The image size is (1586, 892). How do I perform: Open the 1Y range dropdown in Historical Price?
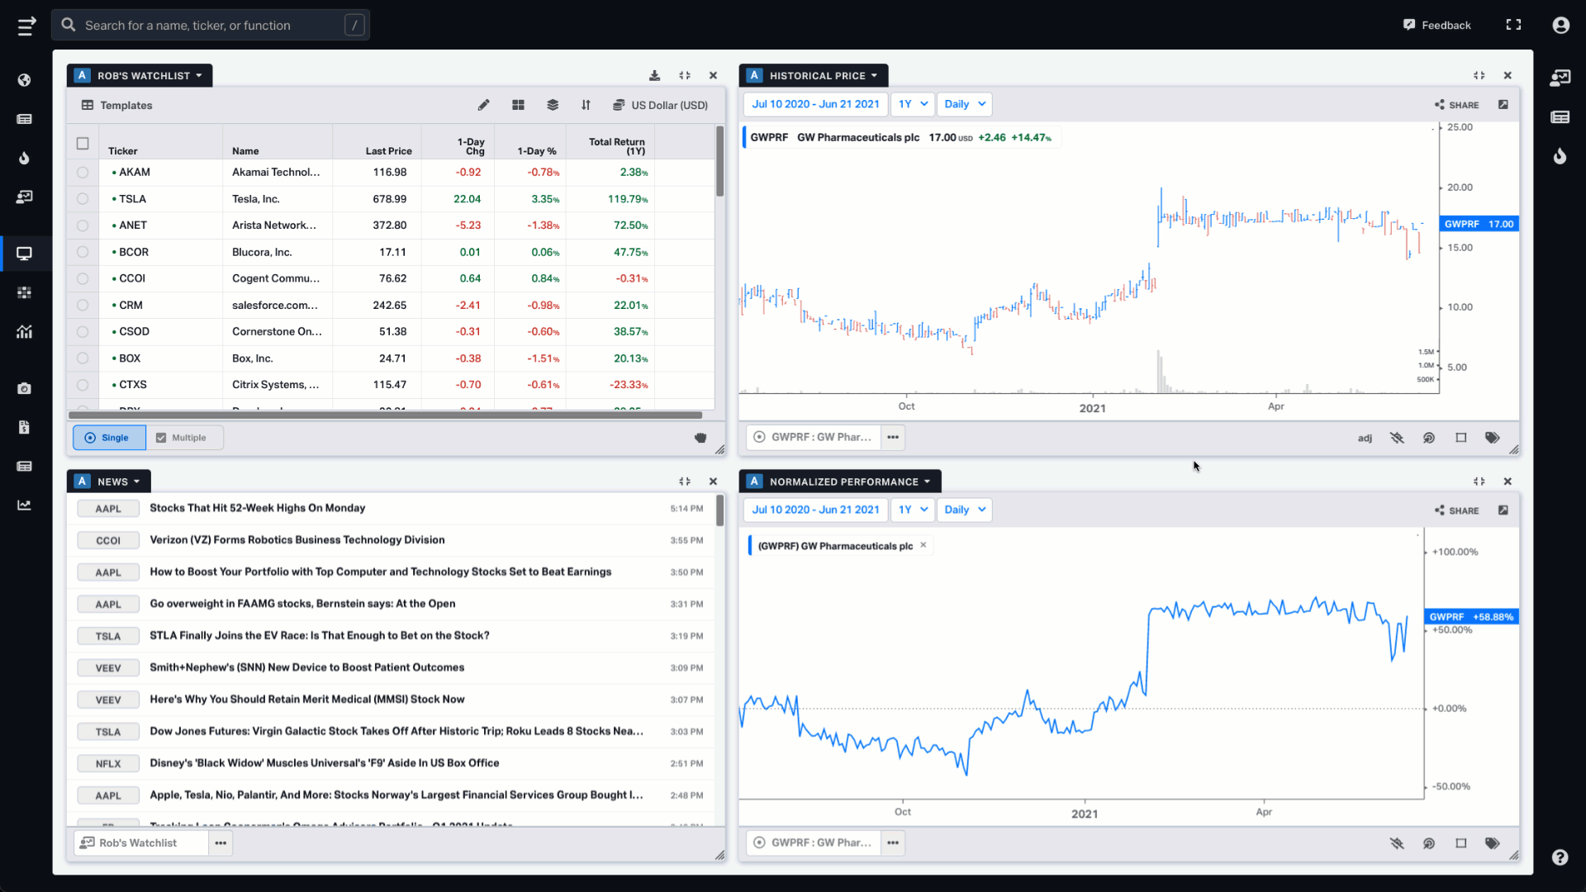coord(913,104)
